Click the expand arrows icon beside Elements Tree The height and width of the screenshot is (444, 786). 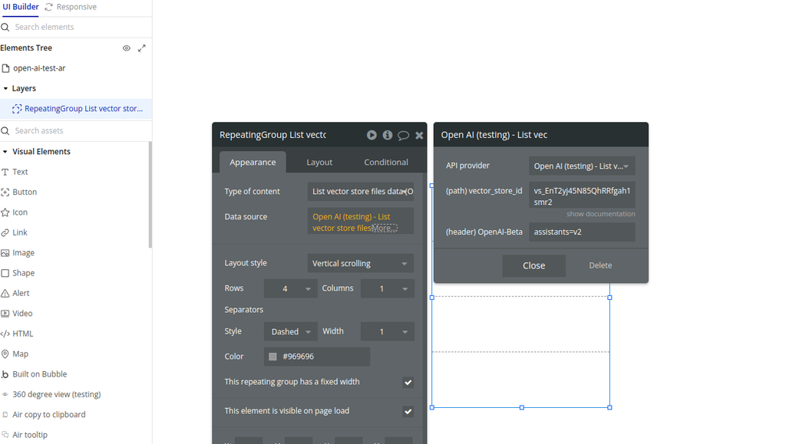142,48
